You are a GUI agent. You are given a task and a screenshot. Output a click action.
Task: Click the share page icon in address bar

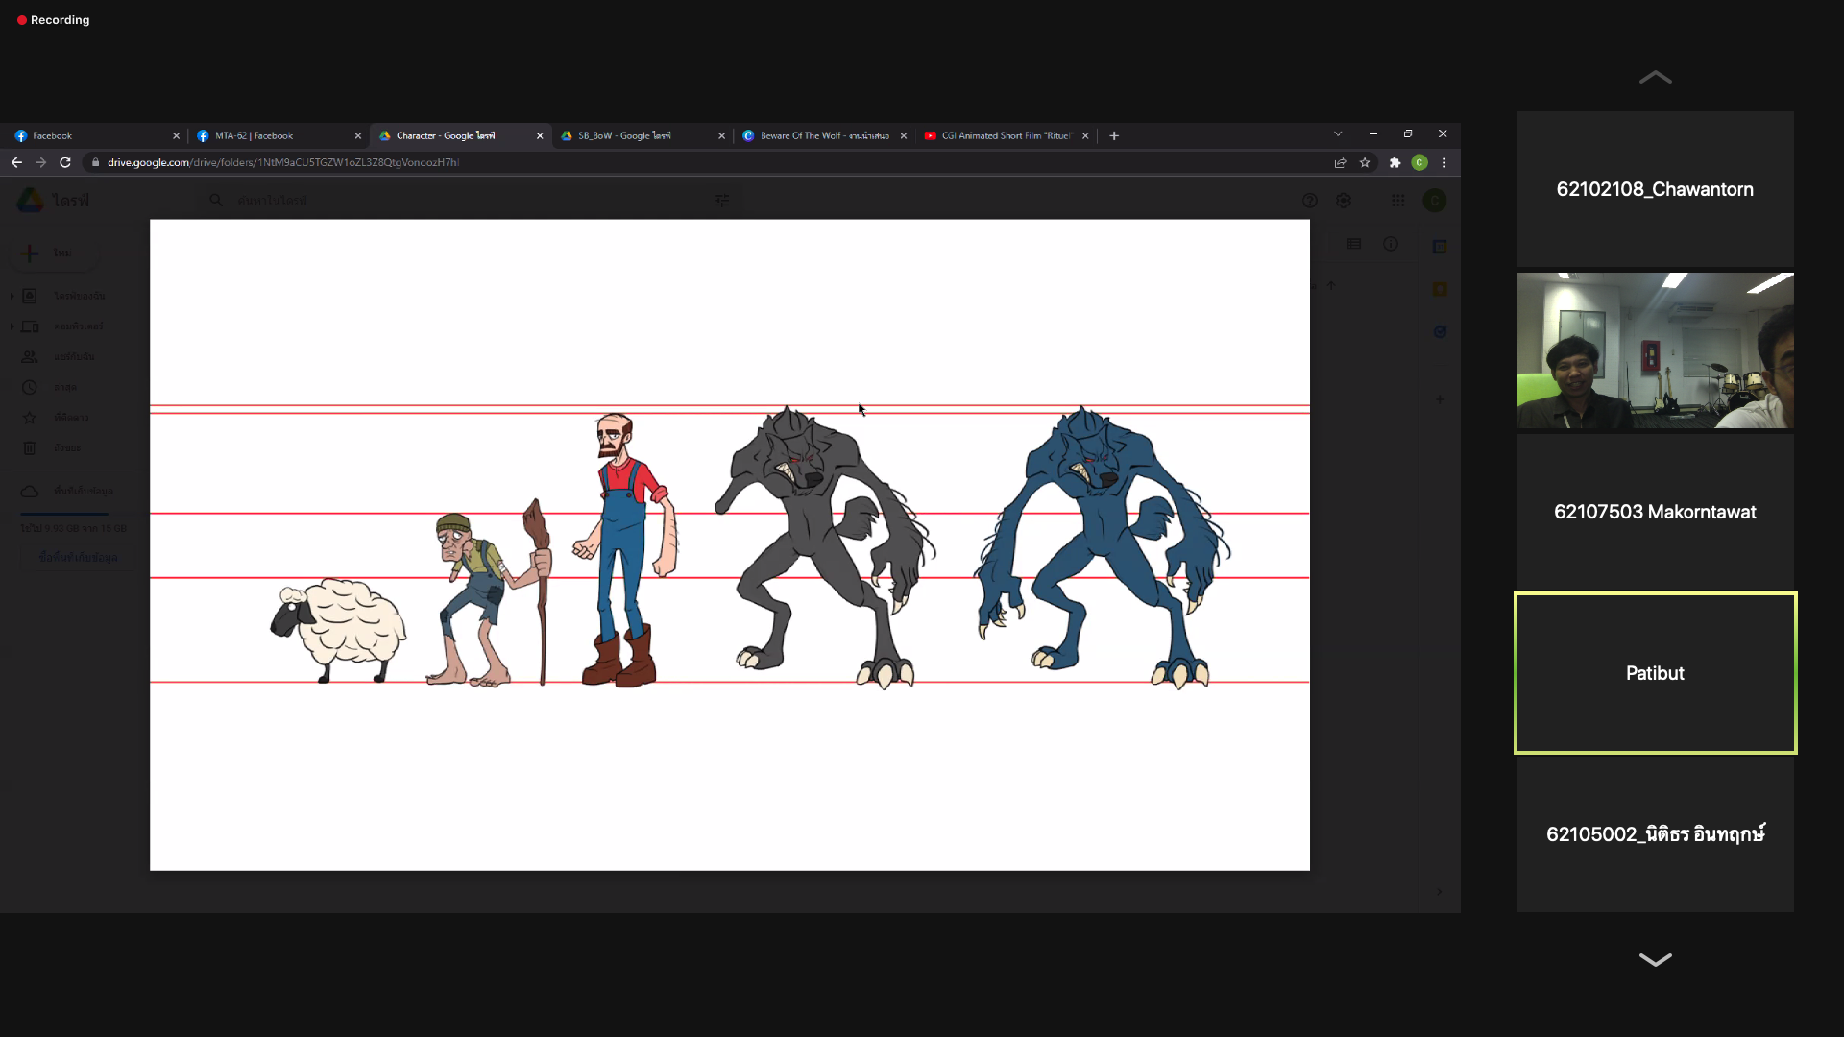pyautogui.click(x=1340, y=162)
